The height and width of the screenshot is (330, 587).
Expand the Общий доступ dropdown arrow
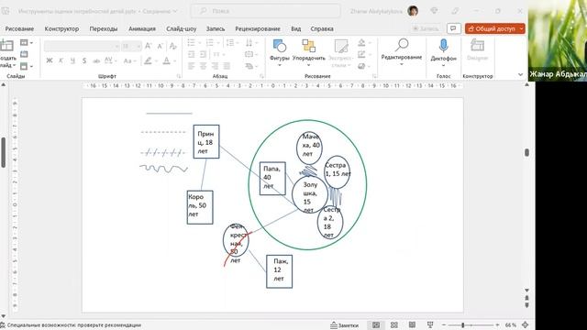522,28
